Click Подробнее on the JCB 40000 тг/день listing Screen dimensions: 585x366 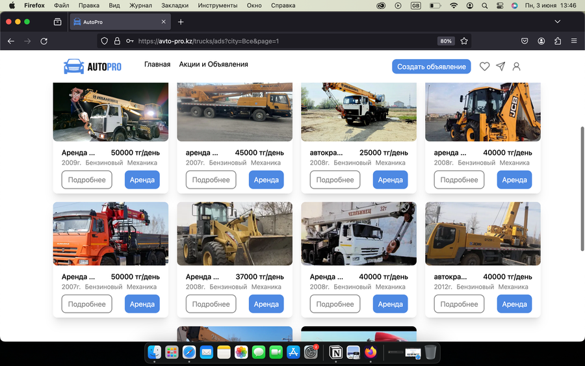[459, 180]
